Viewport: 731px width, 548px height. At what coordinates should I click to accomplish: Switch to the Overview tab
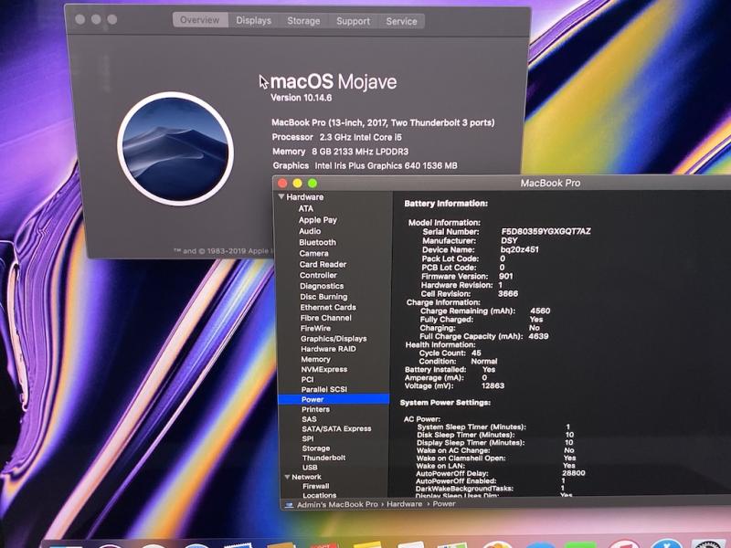click(200, 20)
